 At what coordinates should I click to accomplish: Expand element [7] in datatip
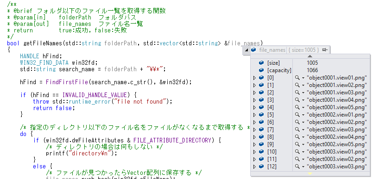[254, 130]
